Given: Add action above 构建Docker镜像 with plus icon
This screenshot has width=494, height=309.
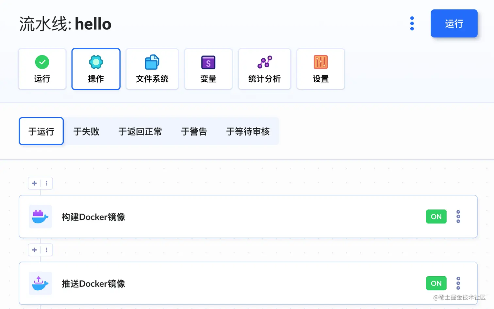Looking at the screenshot, I should point(34,183).
